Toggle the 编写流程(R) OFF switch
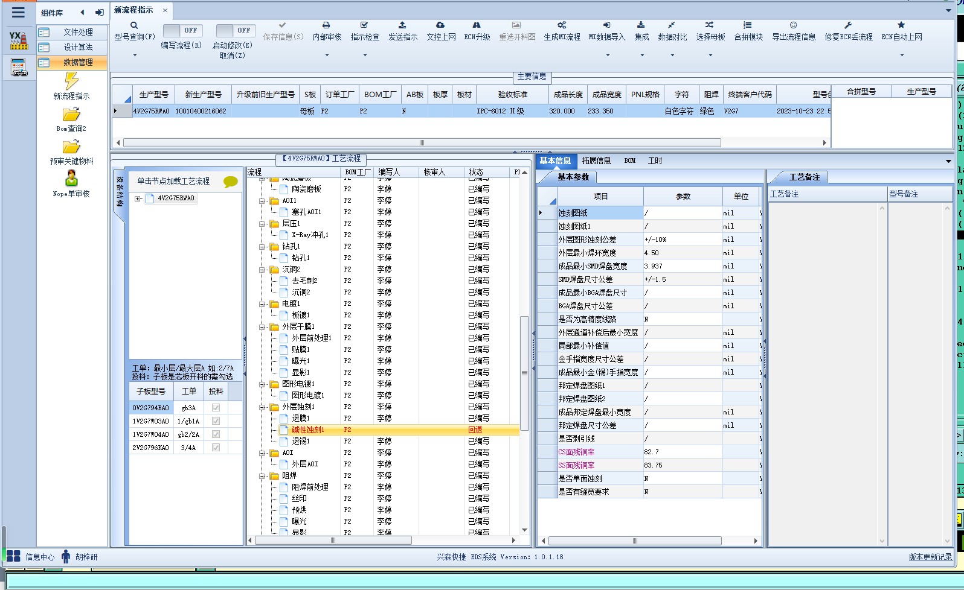The image size is (964, 590). [x=182, y=30]
